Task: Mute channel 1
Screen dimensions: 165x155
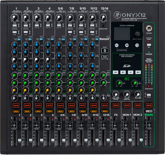Action: [16, 106]
